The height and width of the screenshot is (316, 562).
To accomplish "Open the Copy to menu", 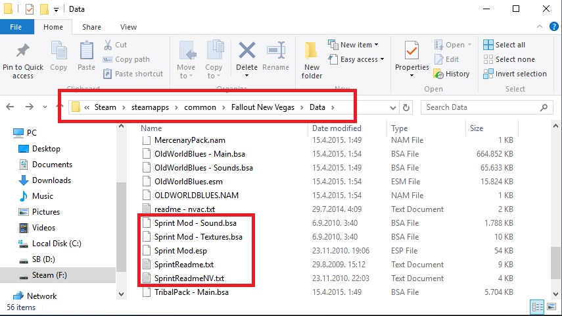I will coord(214,60).
